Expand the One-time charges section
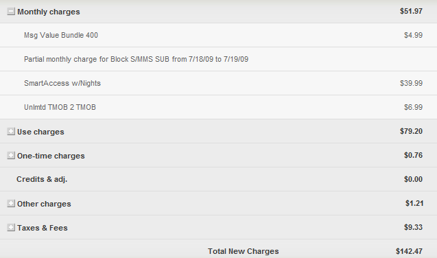Screen dimensions: 437x258 pyautogui.click(x=11, y=156)
